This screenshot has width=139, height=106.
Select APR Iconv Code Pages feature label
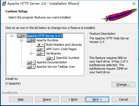pos(61,49)
